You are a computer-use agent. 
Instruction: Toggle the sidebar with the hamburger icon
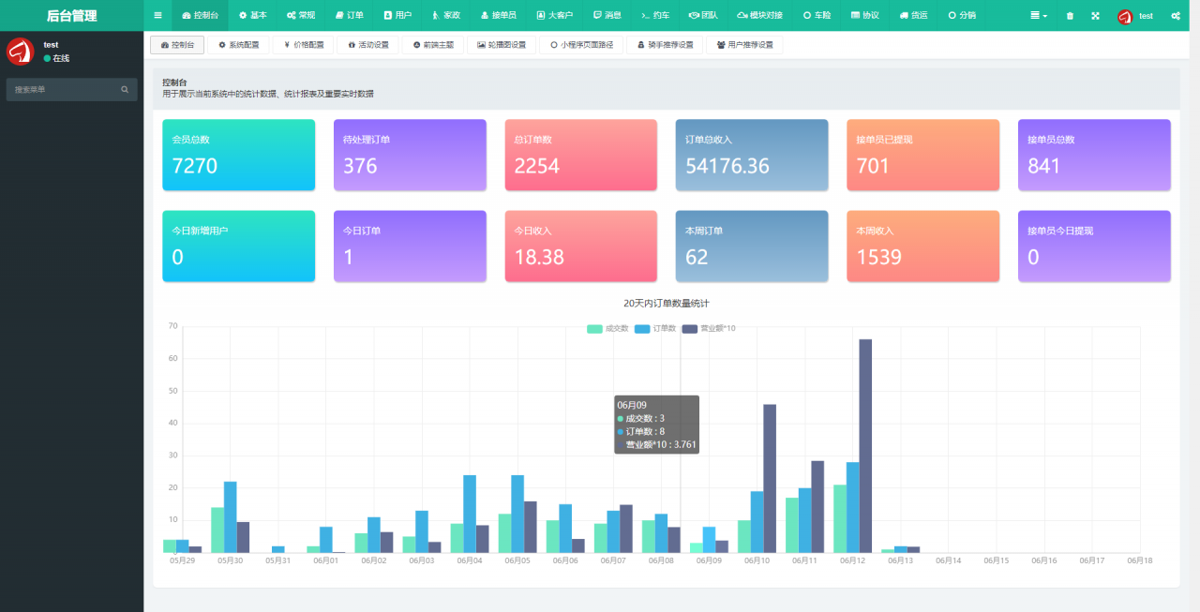[x=157, y=16]
